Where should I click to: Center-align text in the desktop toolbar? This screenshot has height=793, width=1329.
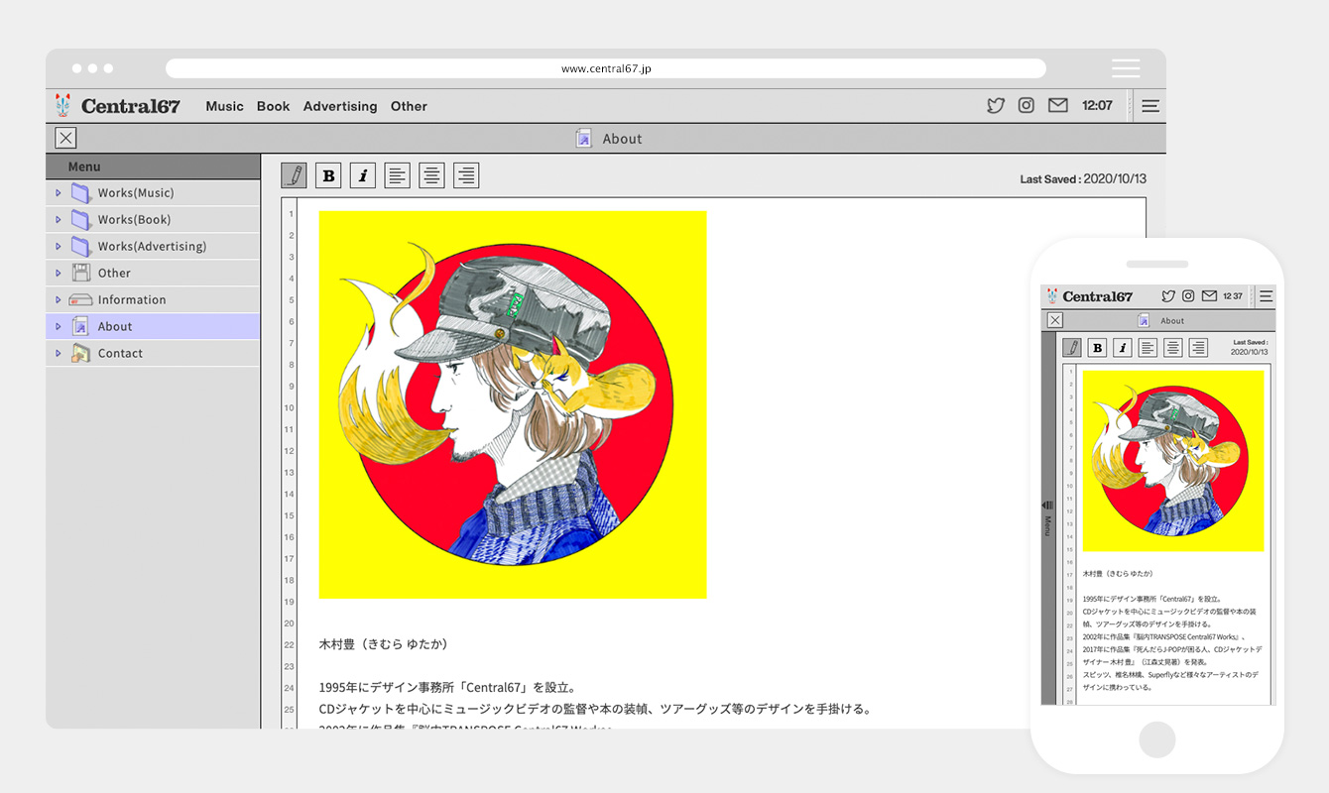point(431,175)
